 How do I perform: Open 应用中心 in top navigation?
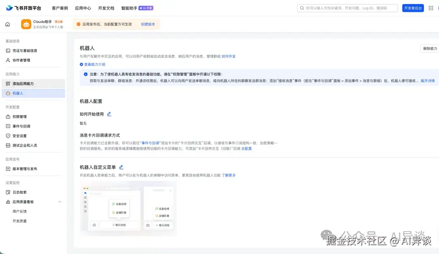coord(83,8)
